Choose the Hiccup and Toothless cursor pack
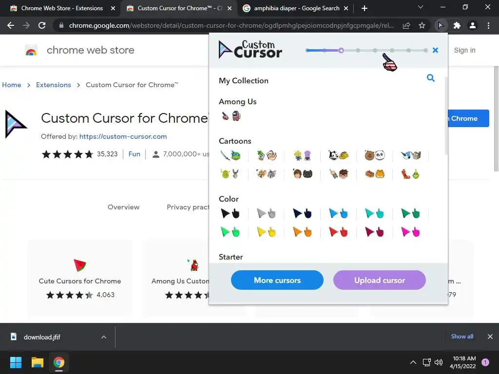 click(303, 174)
